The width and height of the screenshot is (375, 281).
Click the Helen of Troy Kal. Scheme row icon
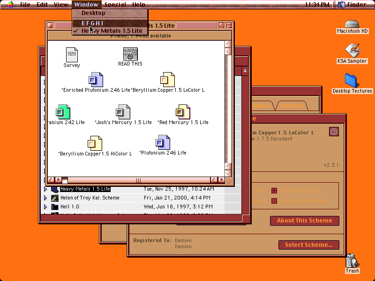tap(55, 198)
